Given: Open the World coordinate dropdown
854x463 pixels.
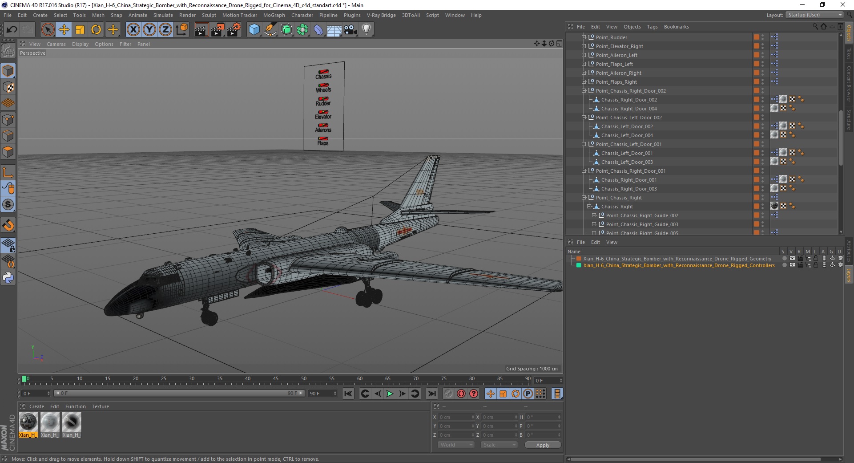Looking at the screenshot, I should coord(456,445).
